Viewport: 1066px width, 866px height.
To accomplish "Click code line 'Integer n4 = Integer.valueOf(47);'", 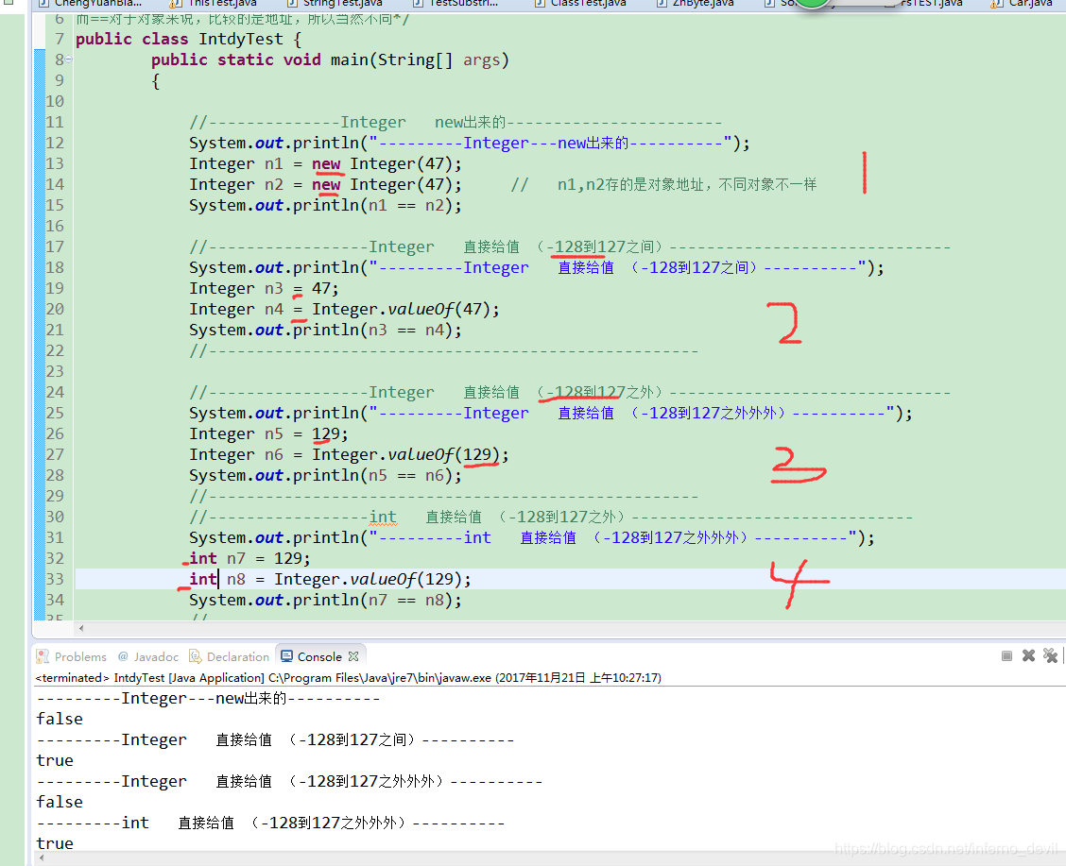I will tap(344, 309).
